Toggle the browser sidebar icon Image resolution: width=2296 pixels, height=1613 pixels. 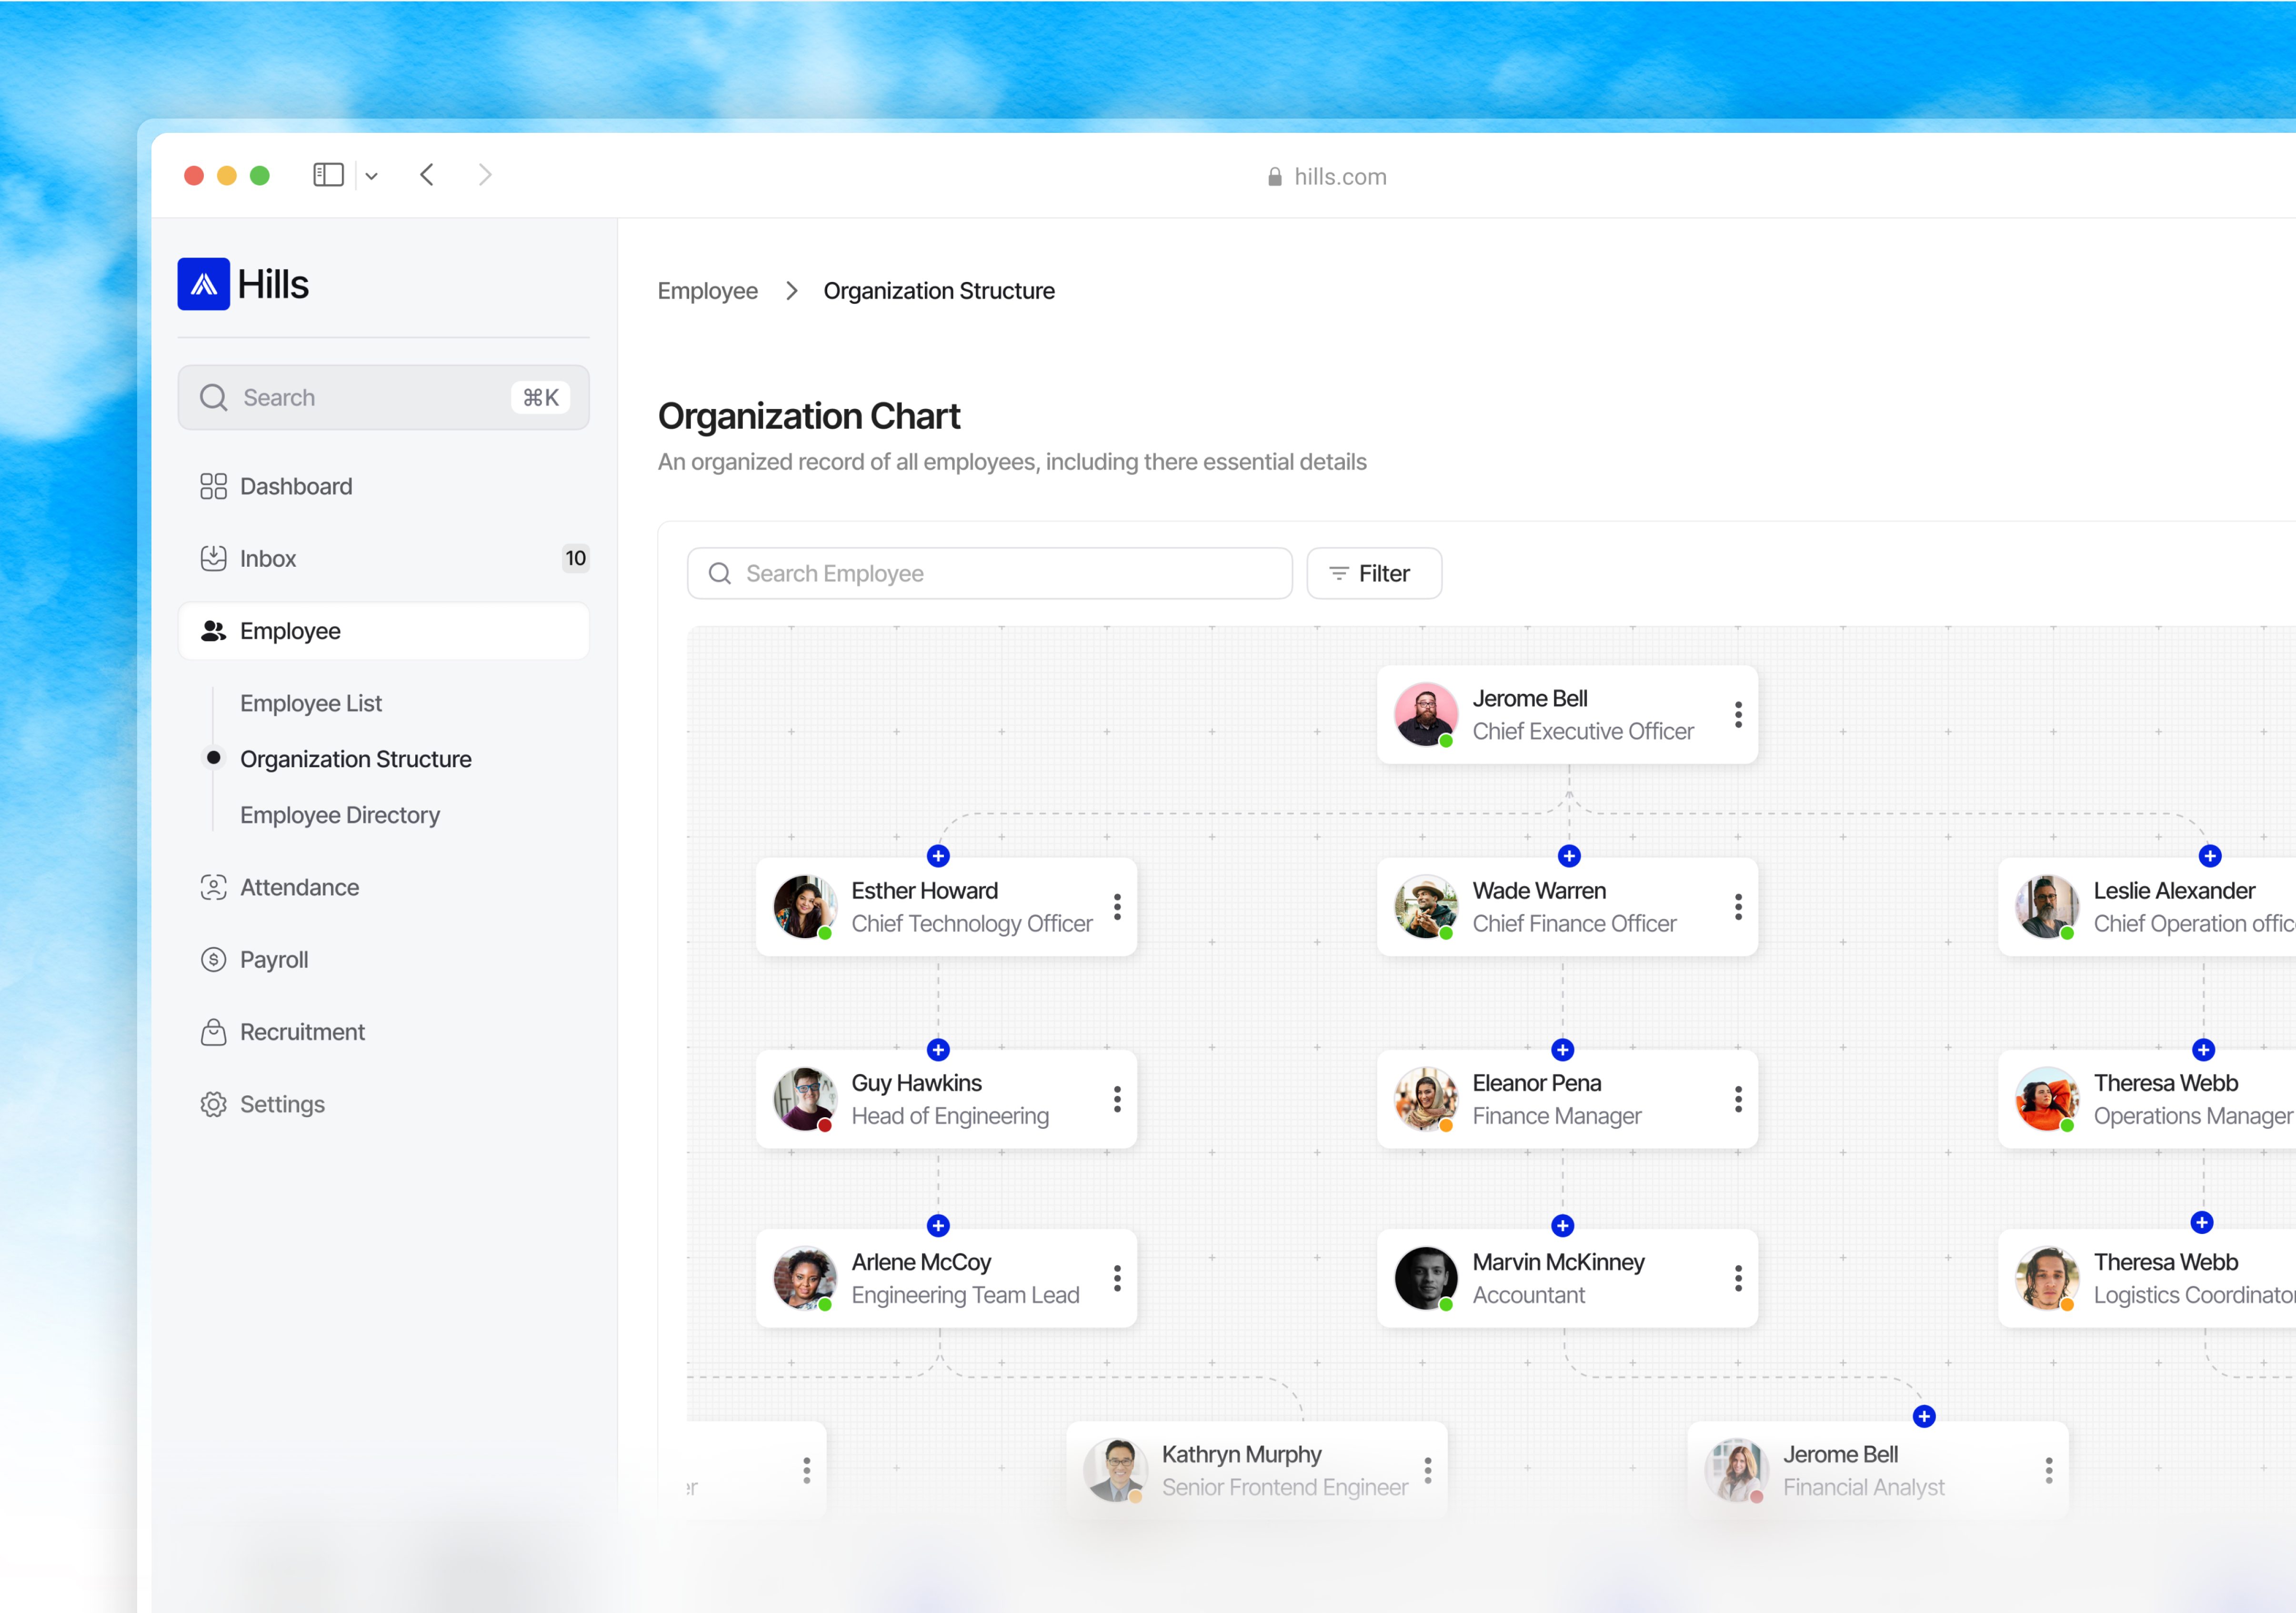tap(328, 174)
